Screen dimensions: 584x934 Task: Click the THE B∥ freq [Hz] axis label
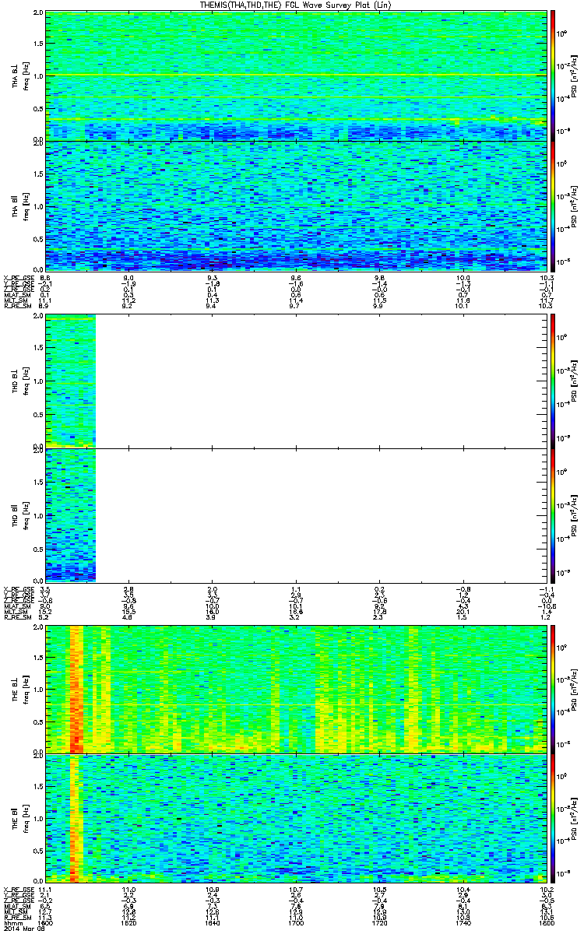[26, 819]
